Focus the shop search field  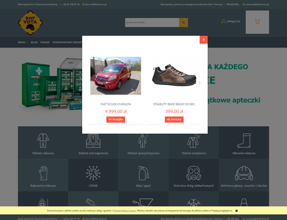pos(152,22)
